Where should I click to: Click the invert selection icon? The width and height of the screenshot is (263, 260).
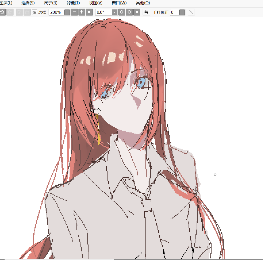[x=27, y=12]
